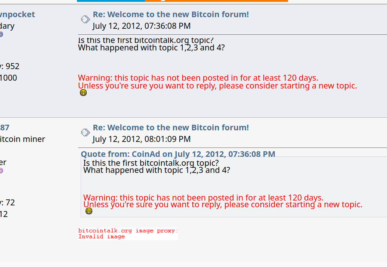Click the orange segment of the top bar
This screenshot has height=267, width=387.
(216, 1)
